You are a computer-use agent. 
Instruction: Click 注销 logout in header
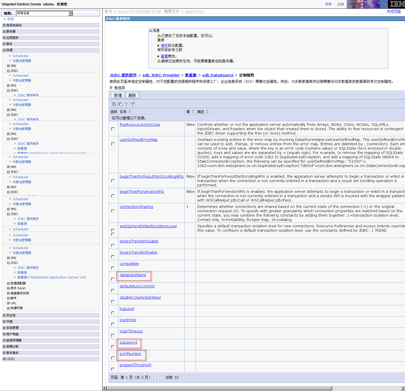coord(340,4)
